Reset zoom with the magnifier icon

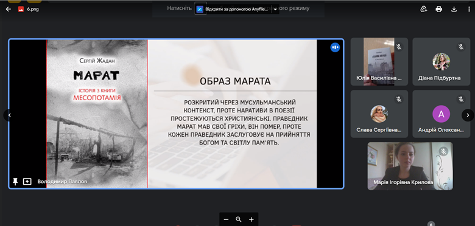[x=238, y=220]
